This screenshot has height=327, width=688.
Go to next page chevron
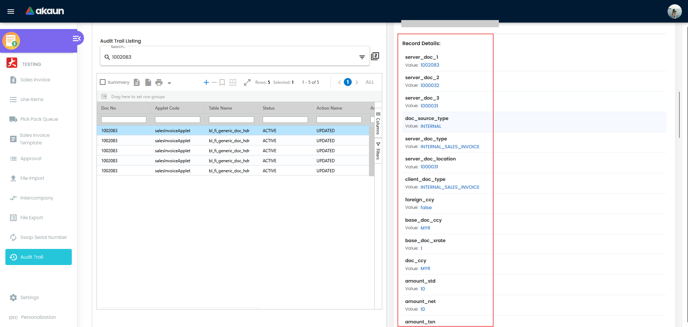(x=357, y=82)
